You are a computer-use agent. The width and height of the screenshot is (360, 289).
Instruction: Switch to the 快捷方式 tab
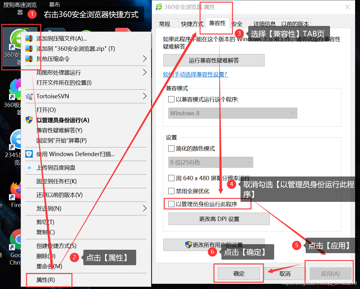point(192,24)
